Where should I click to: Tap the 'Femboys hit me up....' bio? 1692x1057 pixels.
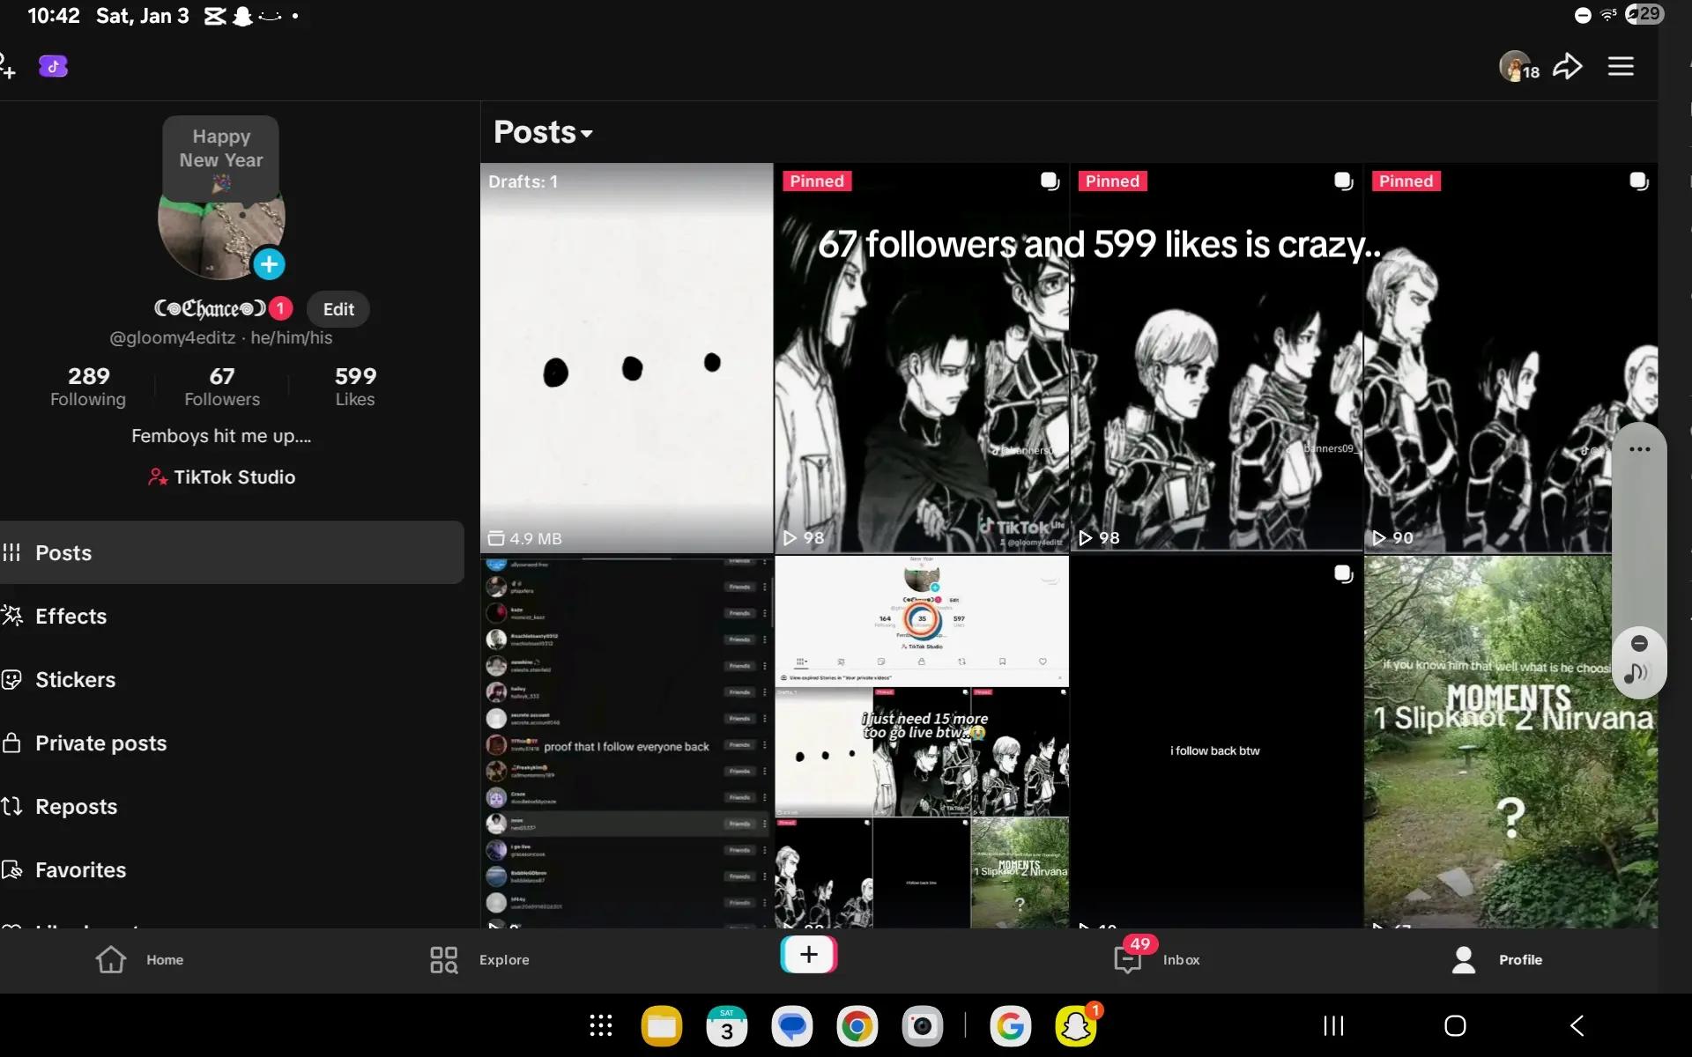click(221, 436)
